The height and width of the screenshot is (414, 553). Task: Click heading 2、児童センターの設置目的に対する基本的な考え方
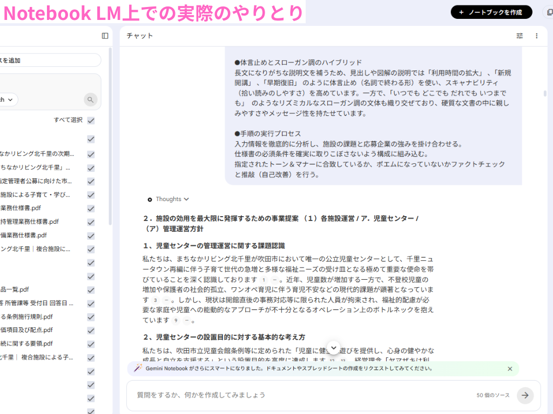[x=224, y=337]
